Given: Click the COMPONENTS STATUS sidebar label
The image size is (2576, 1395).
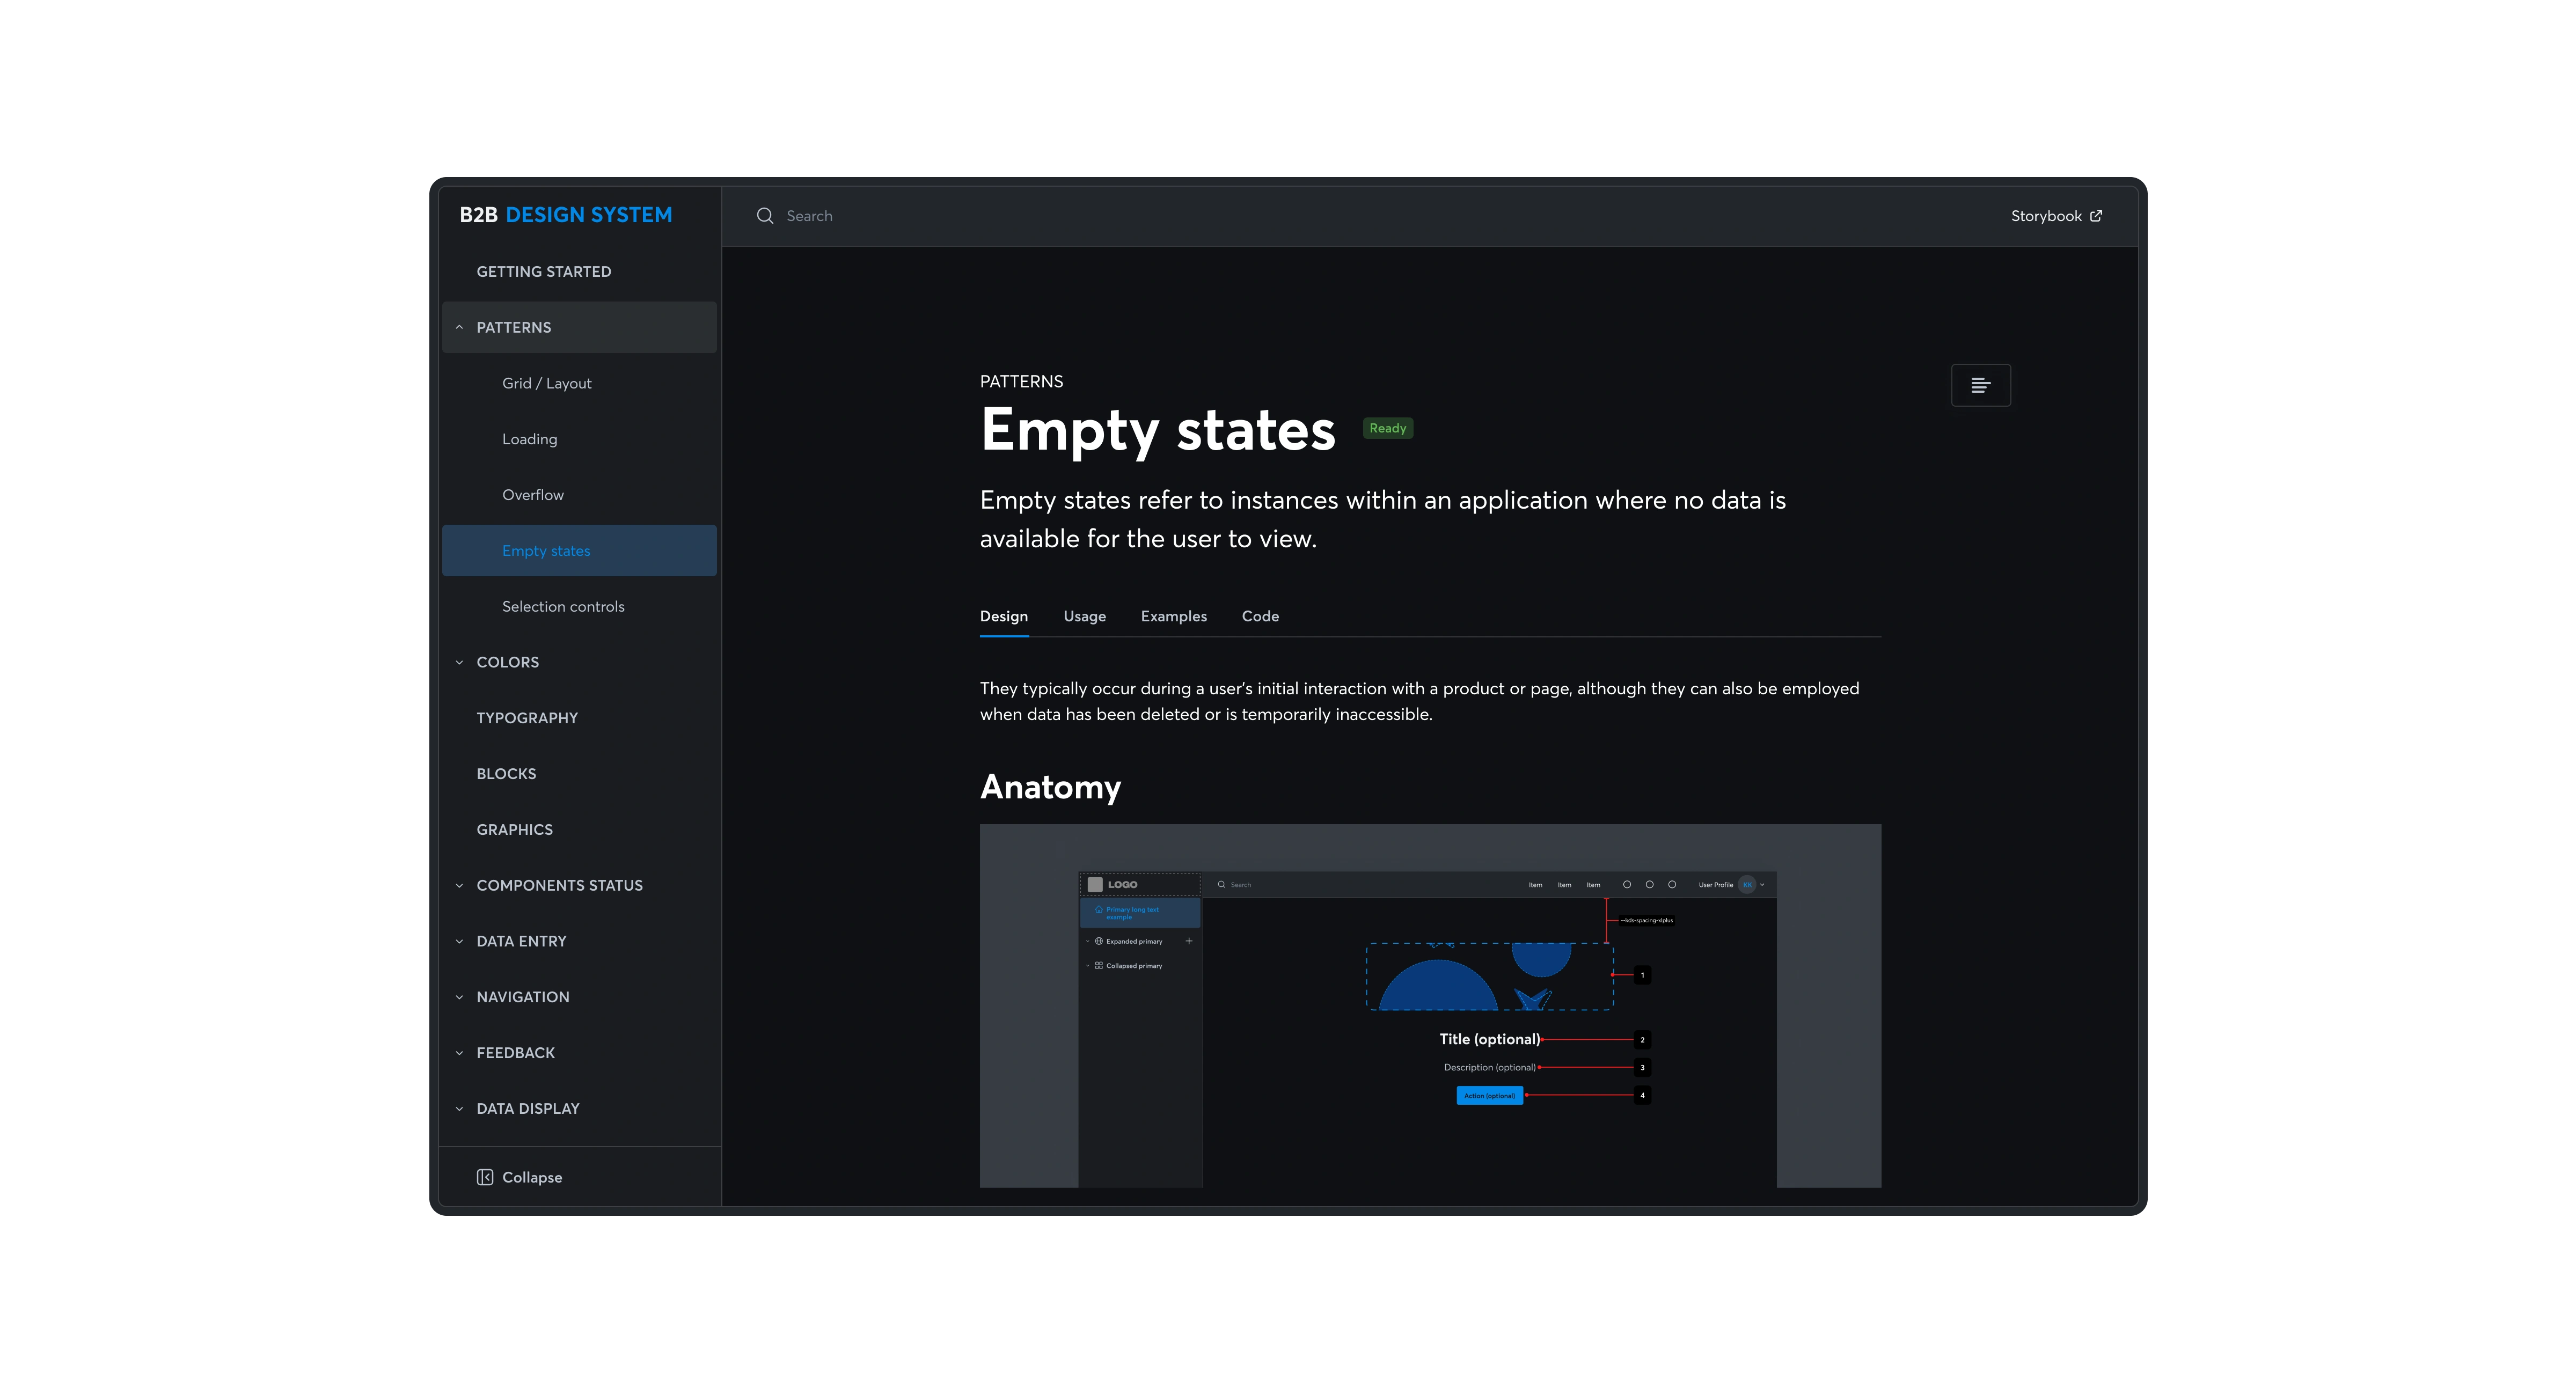Looking at the screenshot, I should (x=559, y=885).
